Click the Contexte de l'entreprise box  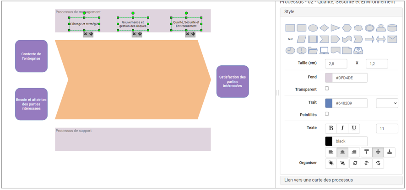tap(31, 56)
